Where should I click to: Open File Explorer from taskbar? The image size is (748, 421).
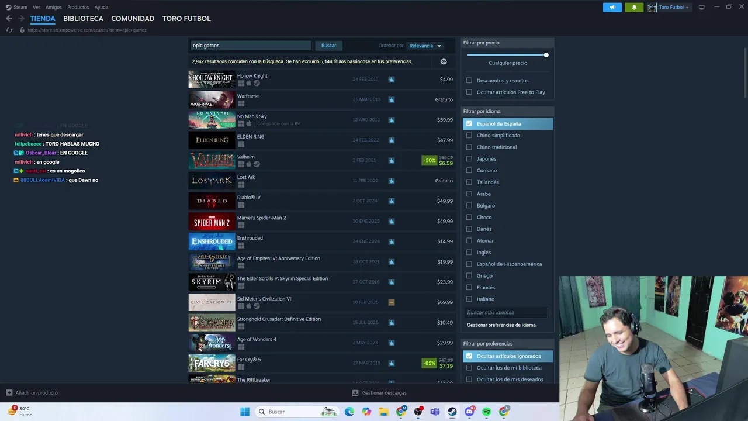point(383,412)
